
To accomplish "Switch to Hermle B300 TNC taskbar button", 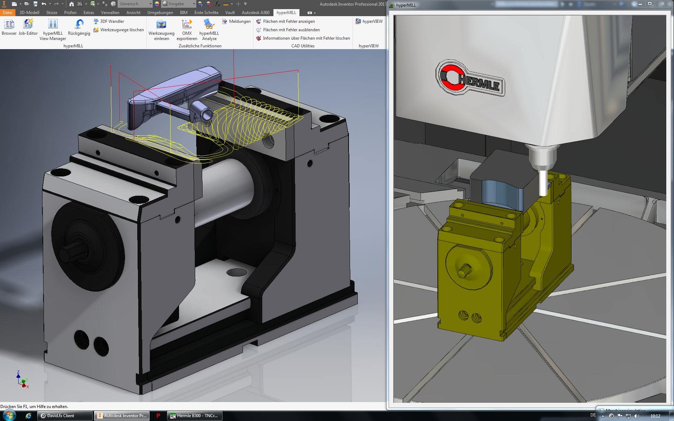I will (195, 416).
